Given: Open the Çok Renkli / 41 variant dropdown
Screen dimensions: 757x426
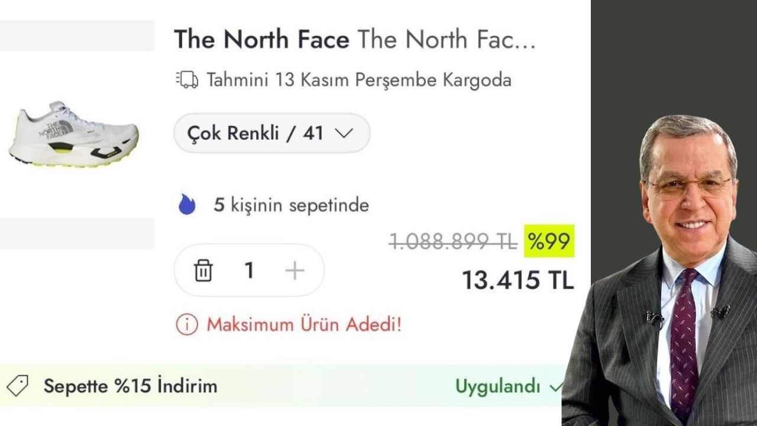Looking at the screenshot, I should (271, 133).
